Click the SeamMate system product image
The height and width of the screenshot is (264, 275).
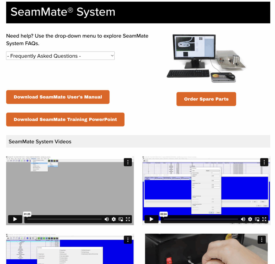pyautogui.click(x=206, y=59)
